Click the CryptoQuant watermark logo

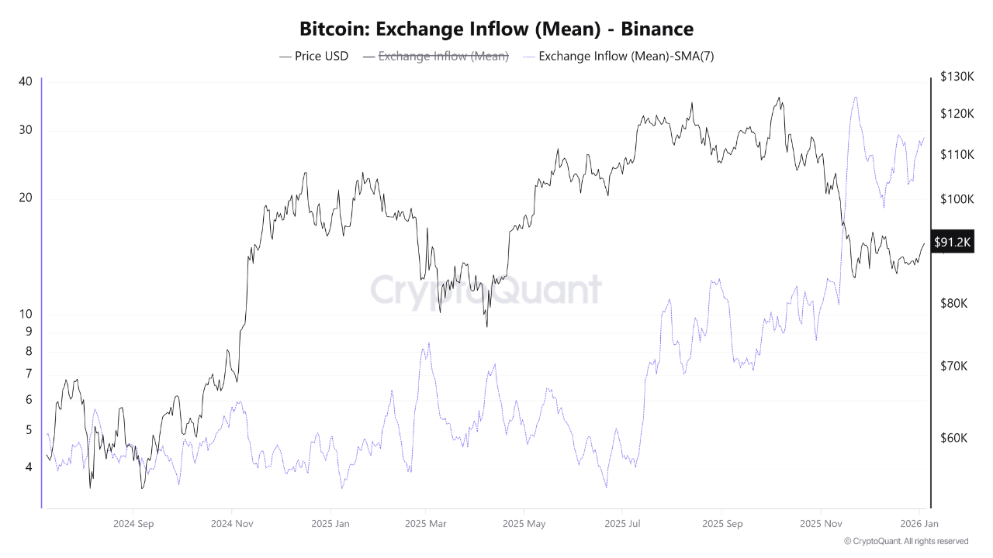(486, 290)
